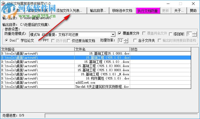200x119 pixels.
Task: Click the 处理效率 number field showing 12
Action: coord(121,41)
